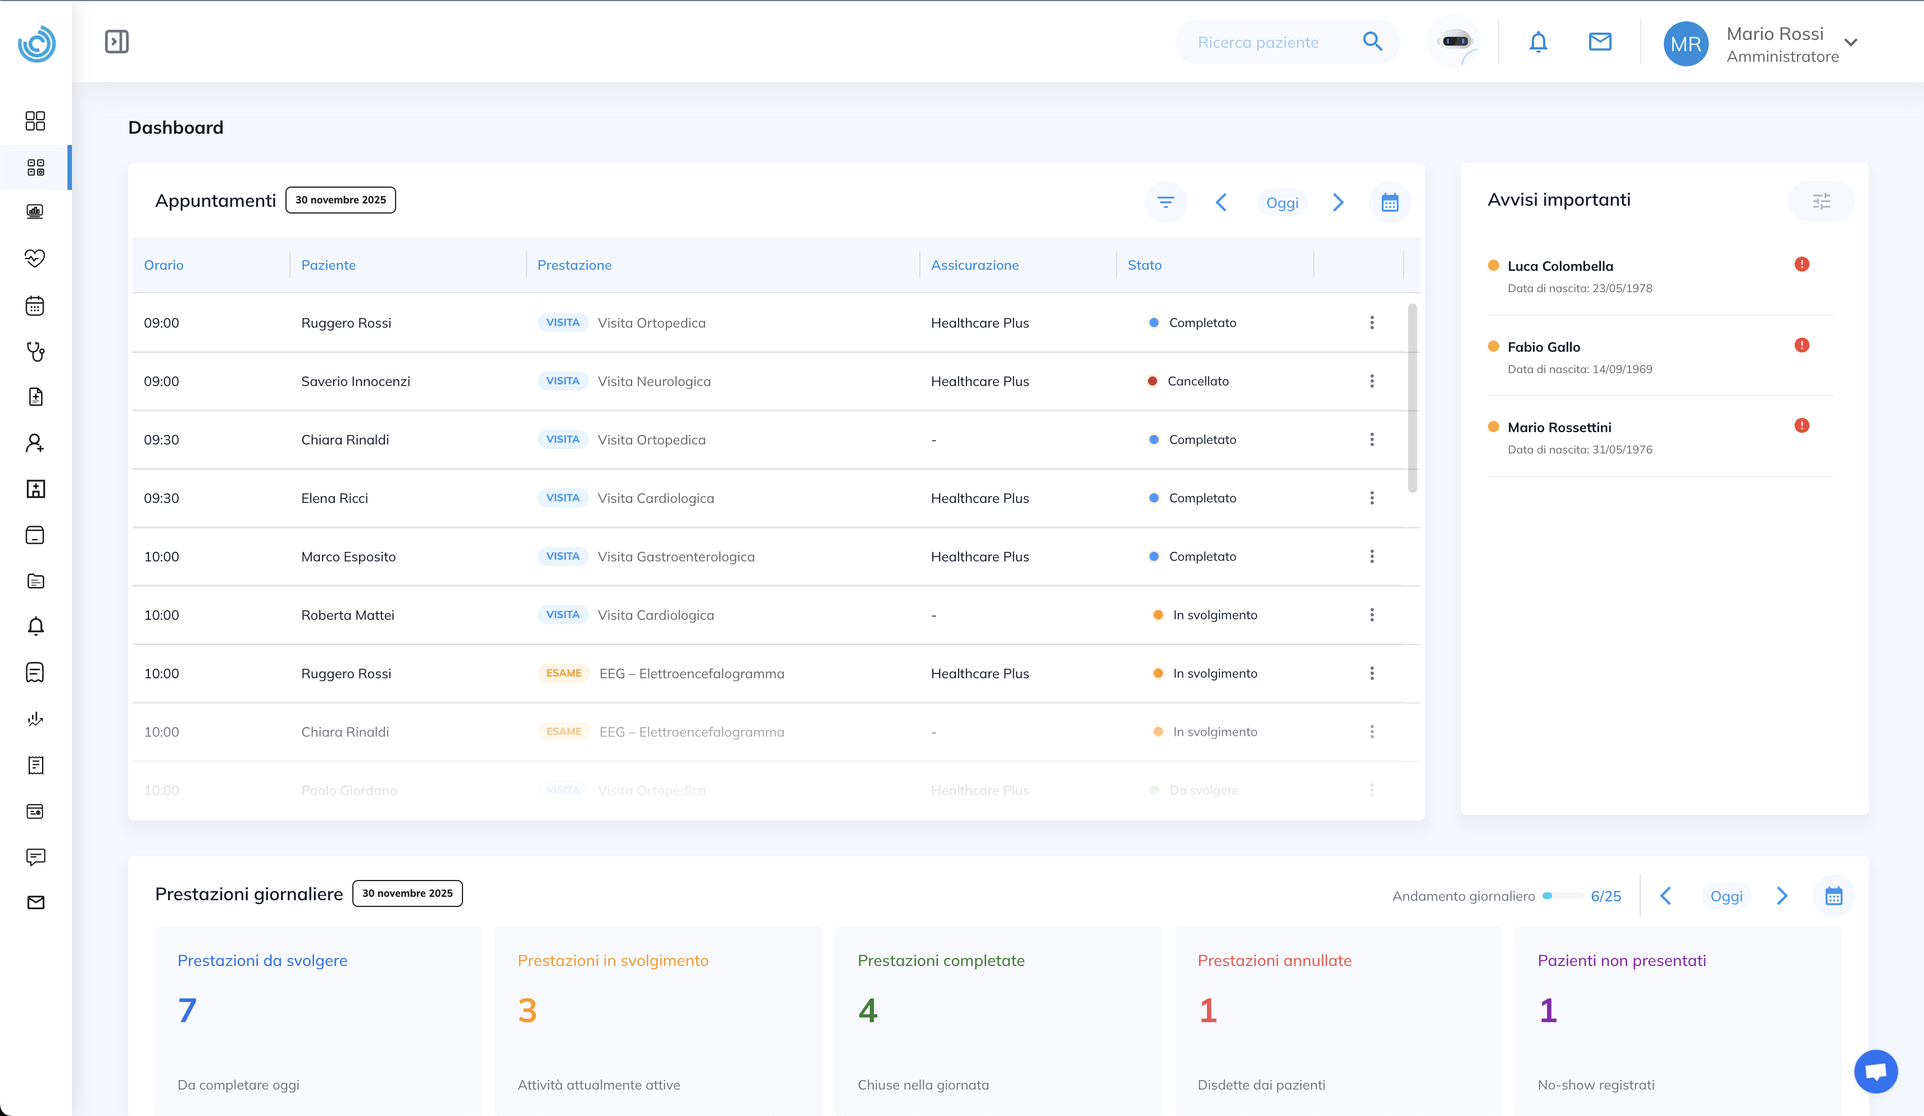Open the chat icon near sidebar bottom
Screen dimensions: 1924x1116
coord(35,857)
